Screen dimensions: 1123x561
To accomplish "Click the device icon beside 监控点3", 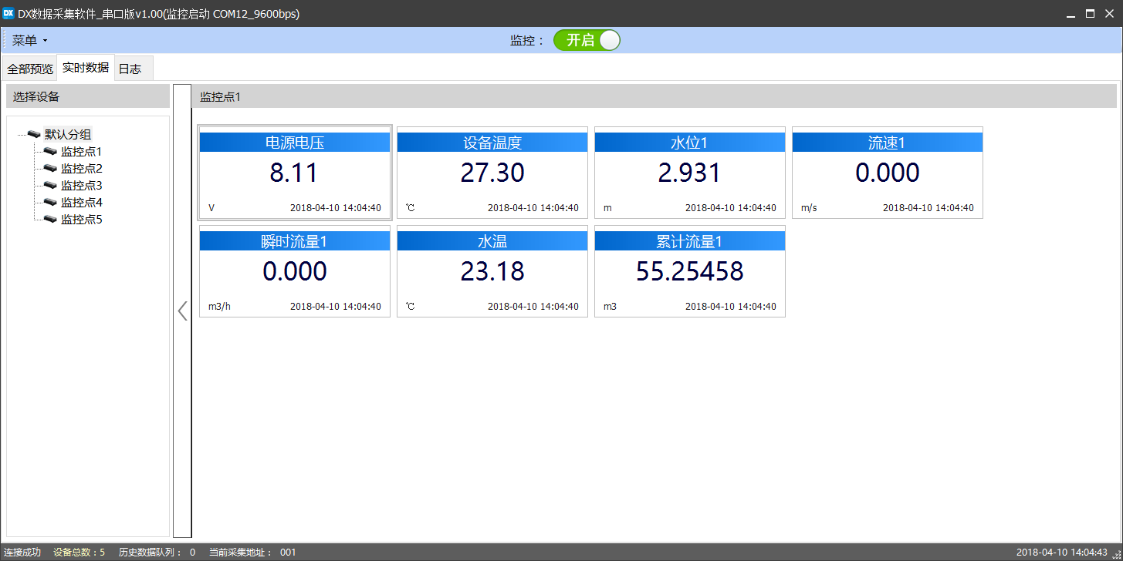I will [50, 185].
